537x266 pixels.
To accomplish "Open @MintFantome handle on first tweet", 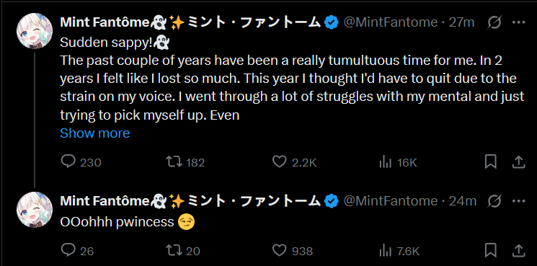I will point(391,22).
